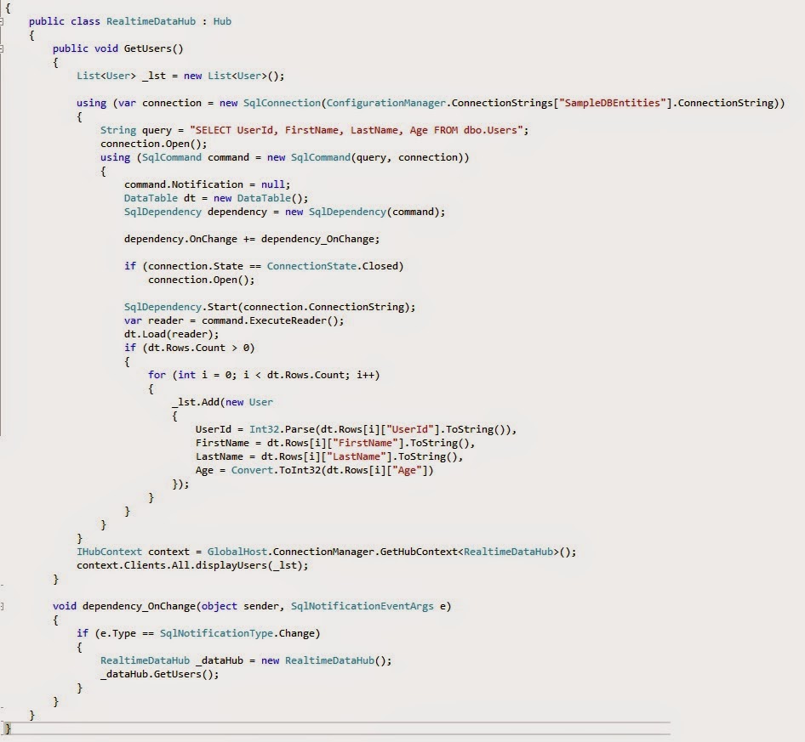805x742 pixels.
Task: Click the dependency.OnChange += handler line
Action: point(252,239)
